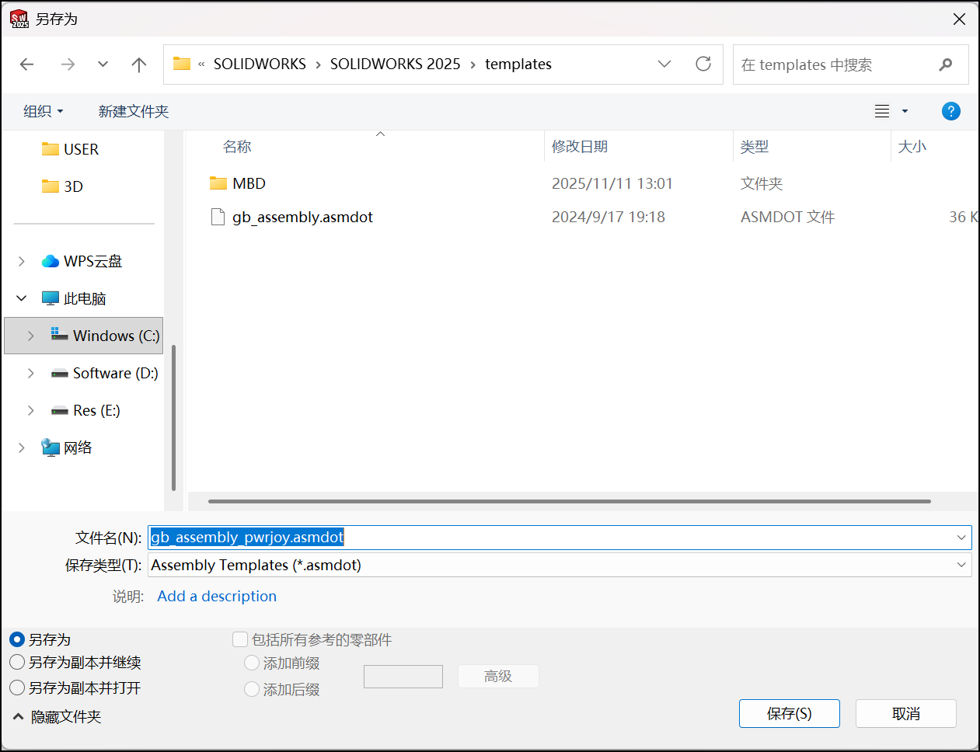Viewport: 980px width, 752px height.
Task: Refresh the templates folder view
Action: (703, 64)
